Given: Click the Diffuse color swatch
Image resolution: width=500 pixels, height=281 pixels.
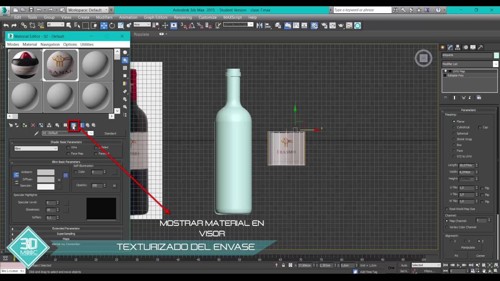Looking at the screenshot, I should (x=46, y=180).
